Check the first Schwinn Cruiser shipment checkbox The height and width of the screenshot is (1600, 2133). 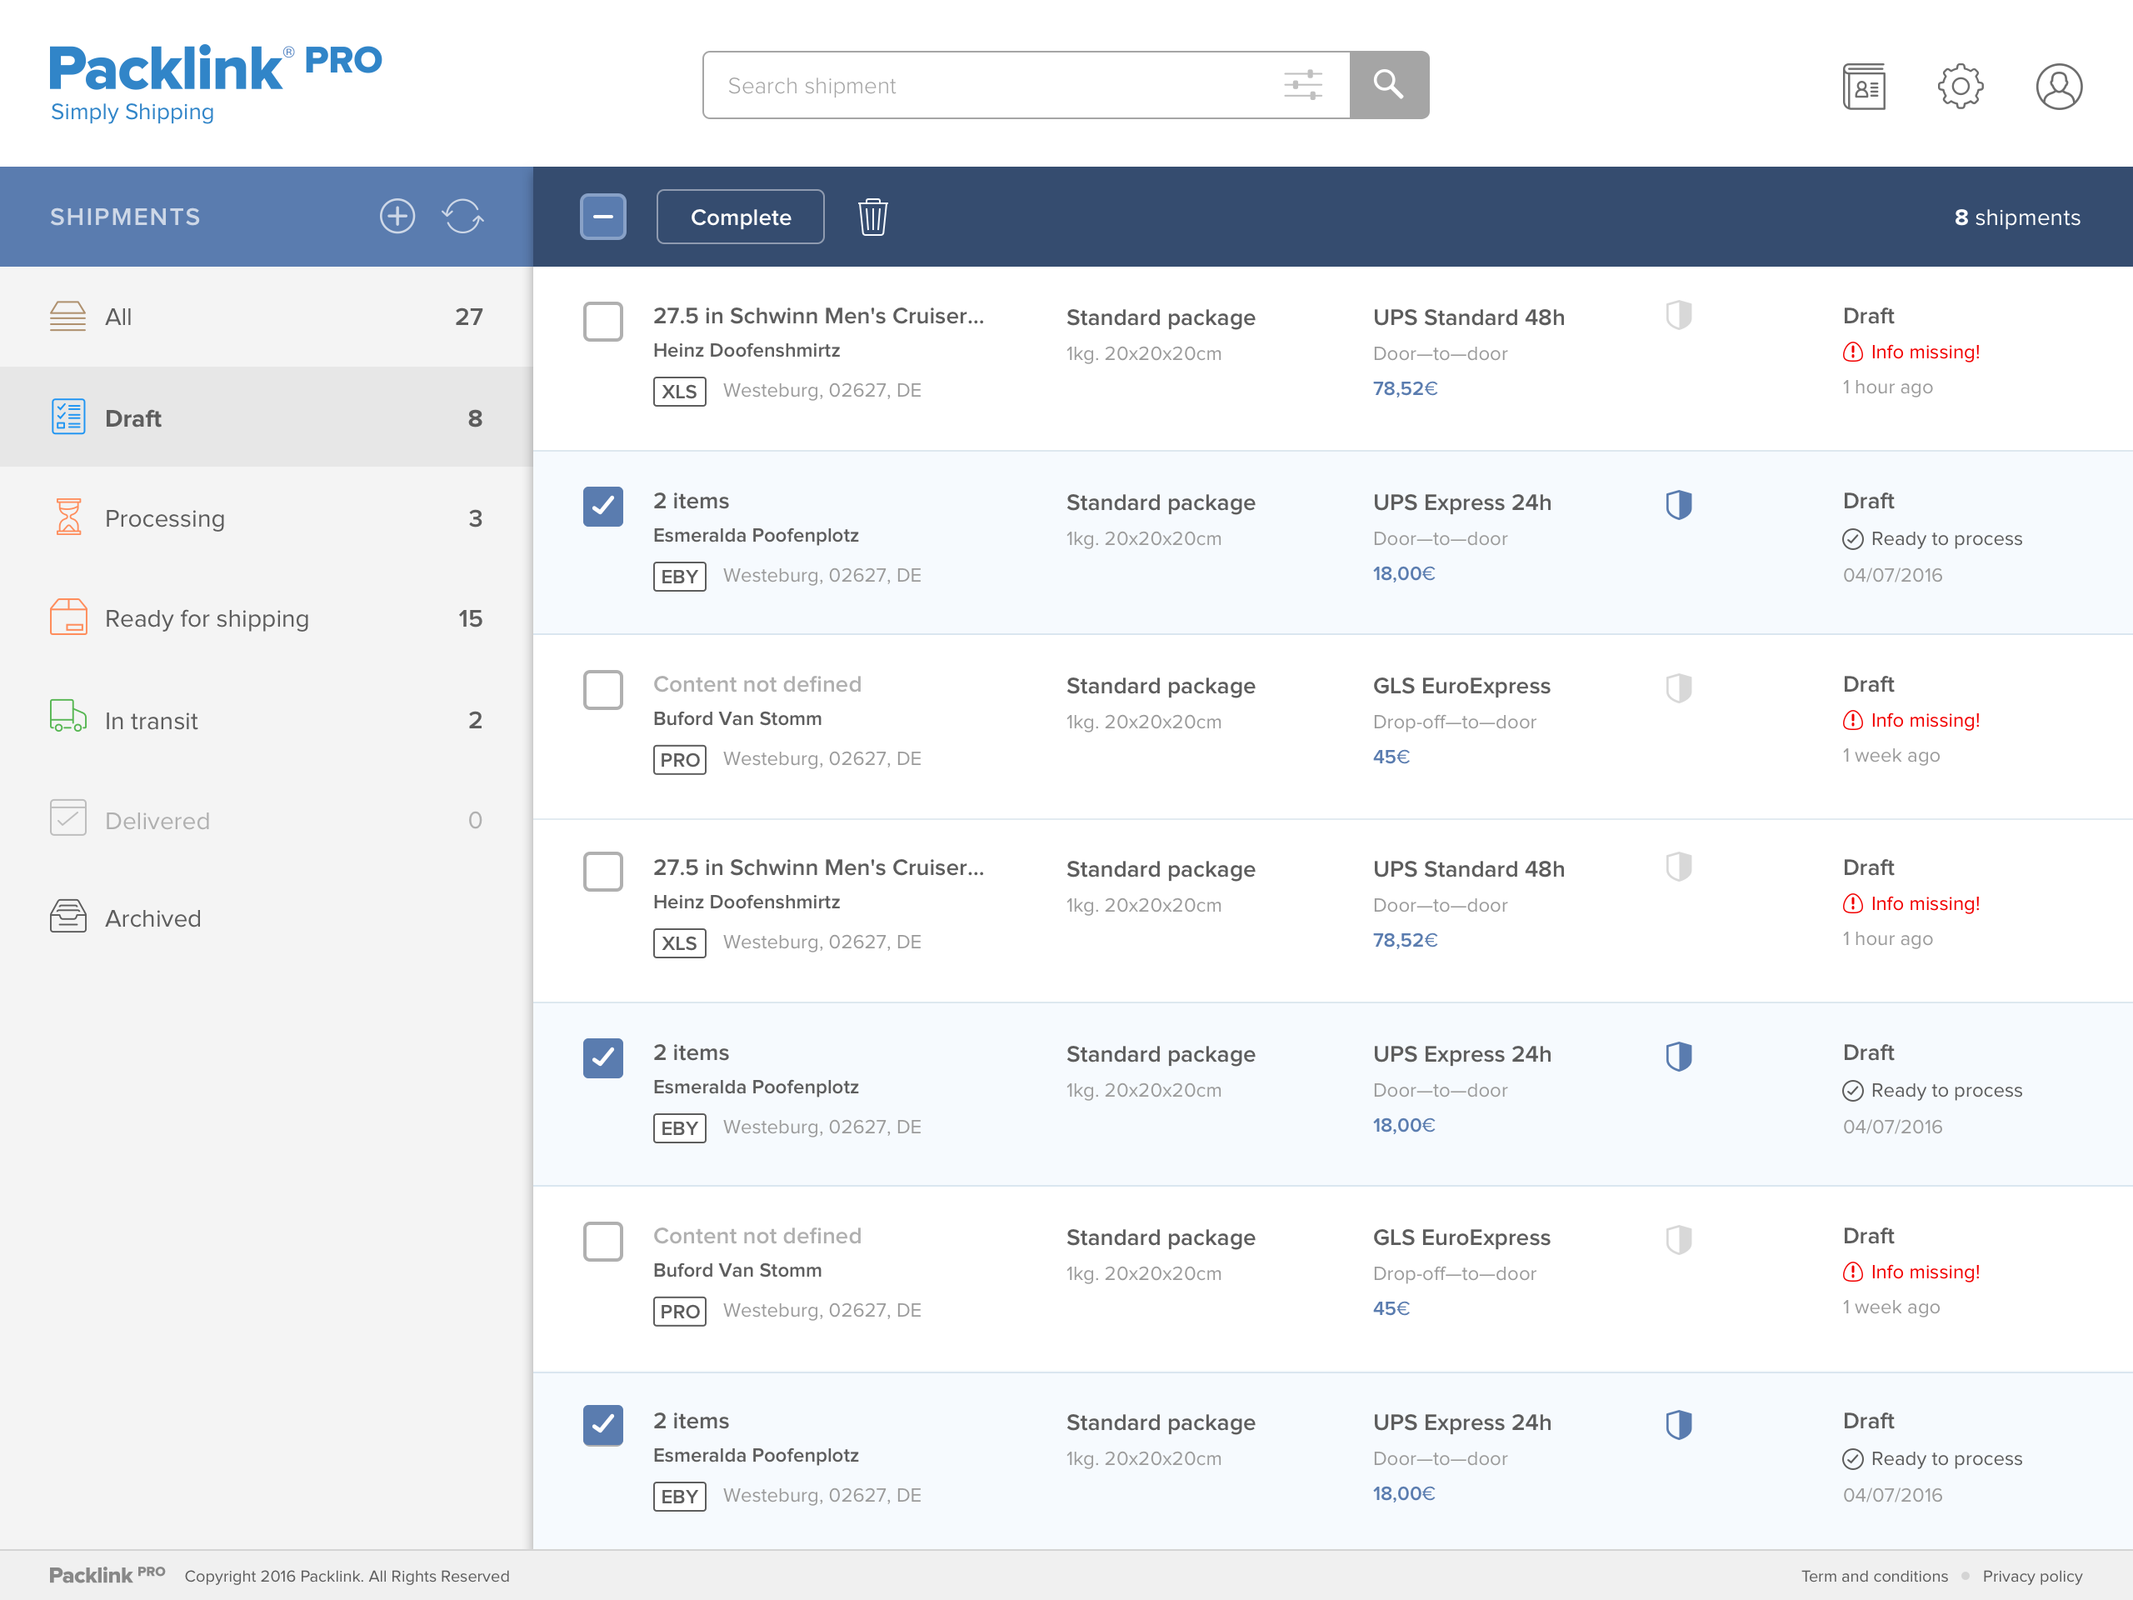pyautogui.click(x=602, y=321)
